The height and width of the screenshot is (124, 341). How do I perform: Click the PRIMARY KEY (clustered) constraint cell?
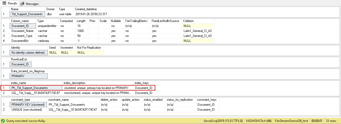pyautogui.click(x=28, y=105)
